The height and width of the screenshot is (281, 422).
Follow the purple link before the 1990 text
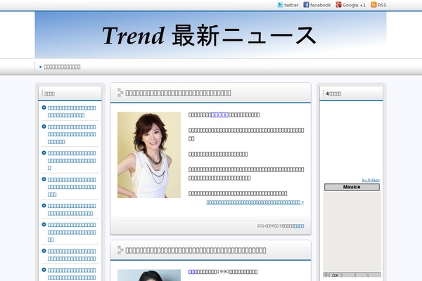(x=193, y=272)
